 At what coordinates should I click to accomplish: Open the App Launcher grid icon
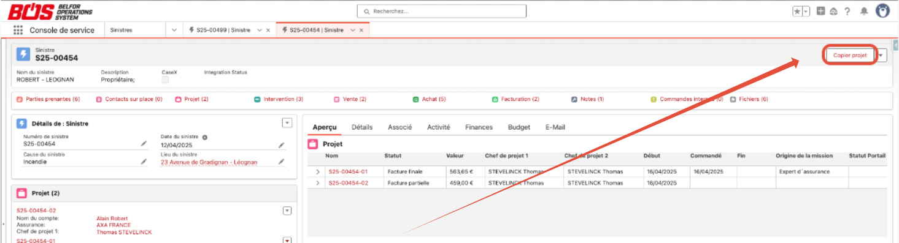tap(18, 30)
